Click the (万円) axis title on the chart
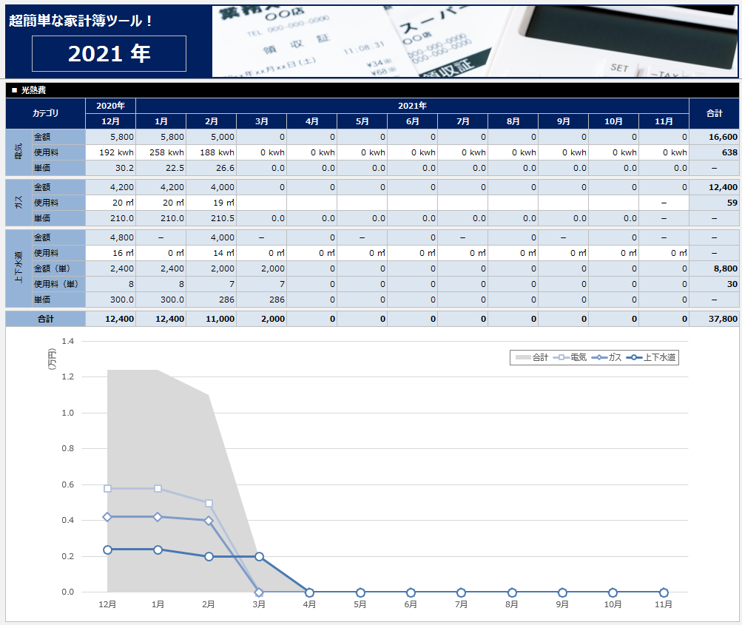This screenshot has height=625, width=742. pos(52,359)
